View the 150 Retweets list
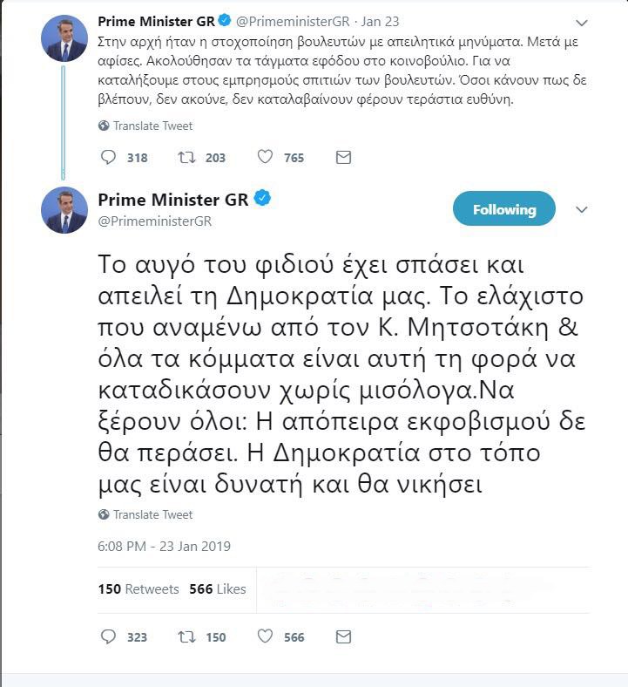Viewport: 628px width, 687px height. 138,589
